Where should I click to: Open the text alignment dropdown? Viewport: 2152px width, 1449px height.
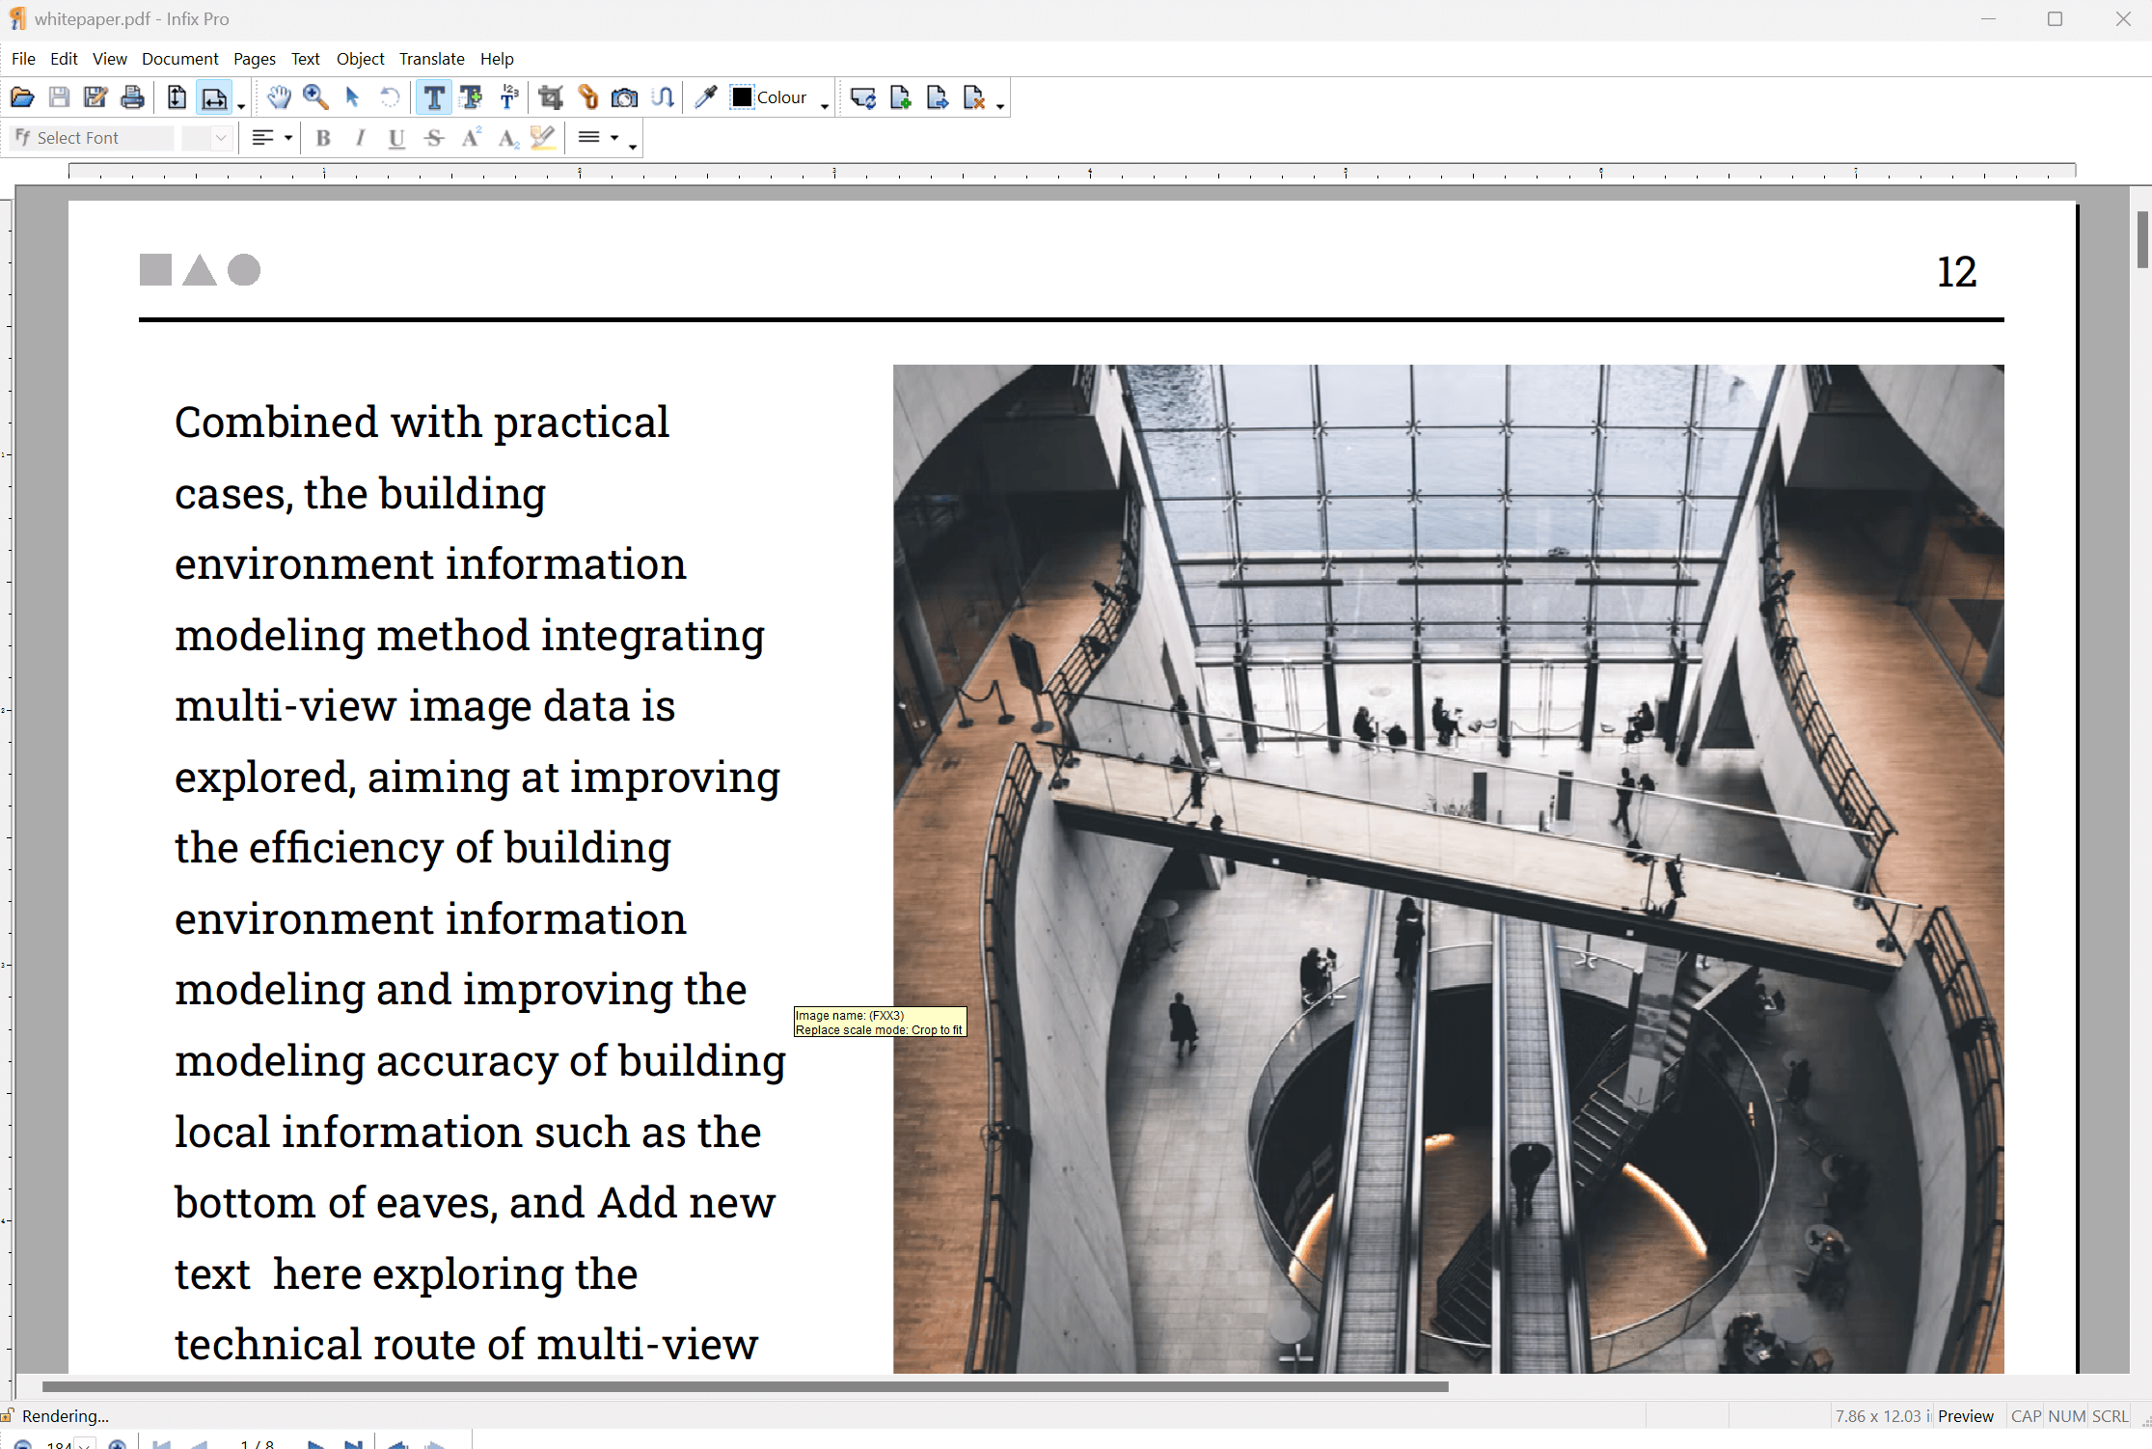(286, 138)
